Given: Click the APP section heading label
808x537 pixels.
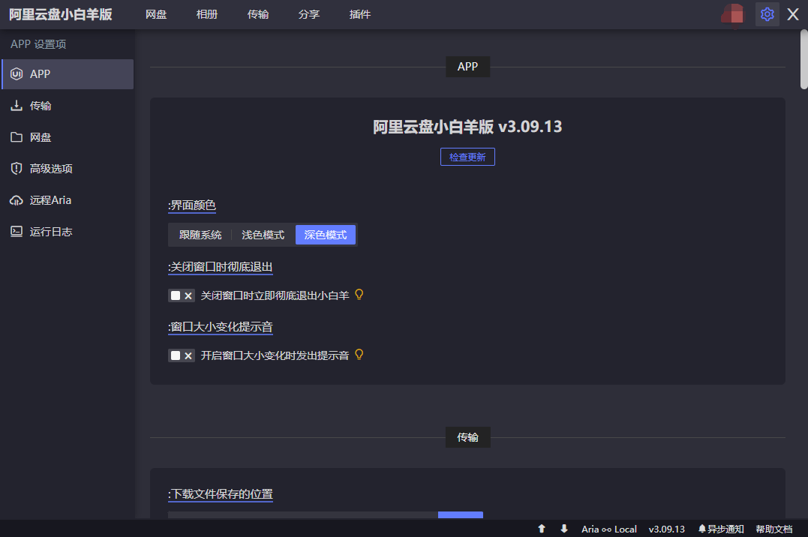Looking at the screenshot, I should 467,67.
